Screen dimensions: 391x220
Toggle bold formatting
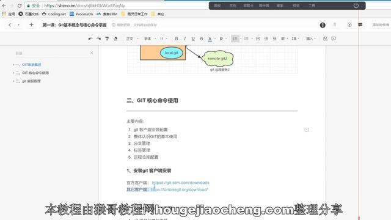(x=177, y=38)
